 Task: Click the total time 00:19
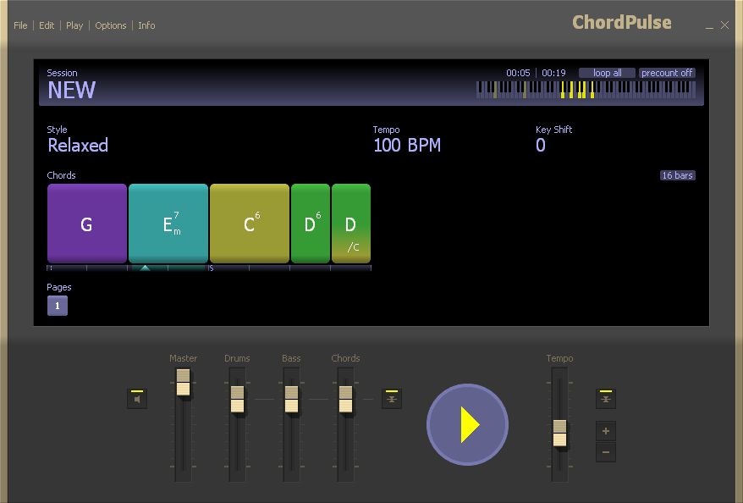[554, 73]
